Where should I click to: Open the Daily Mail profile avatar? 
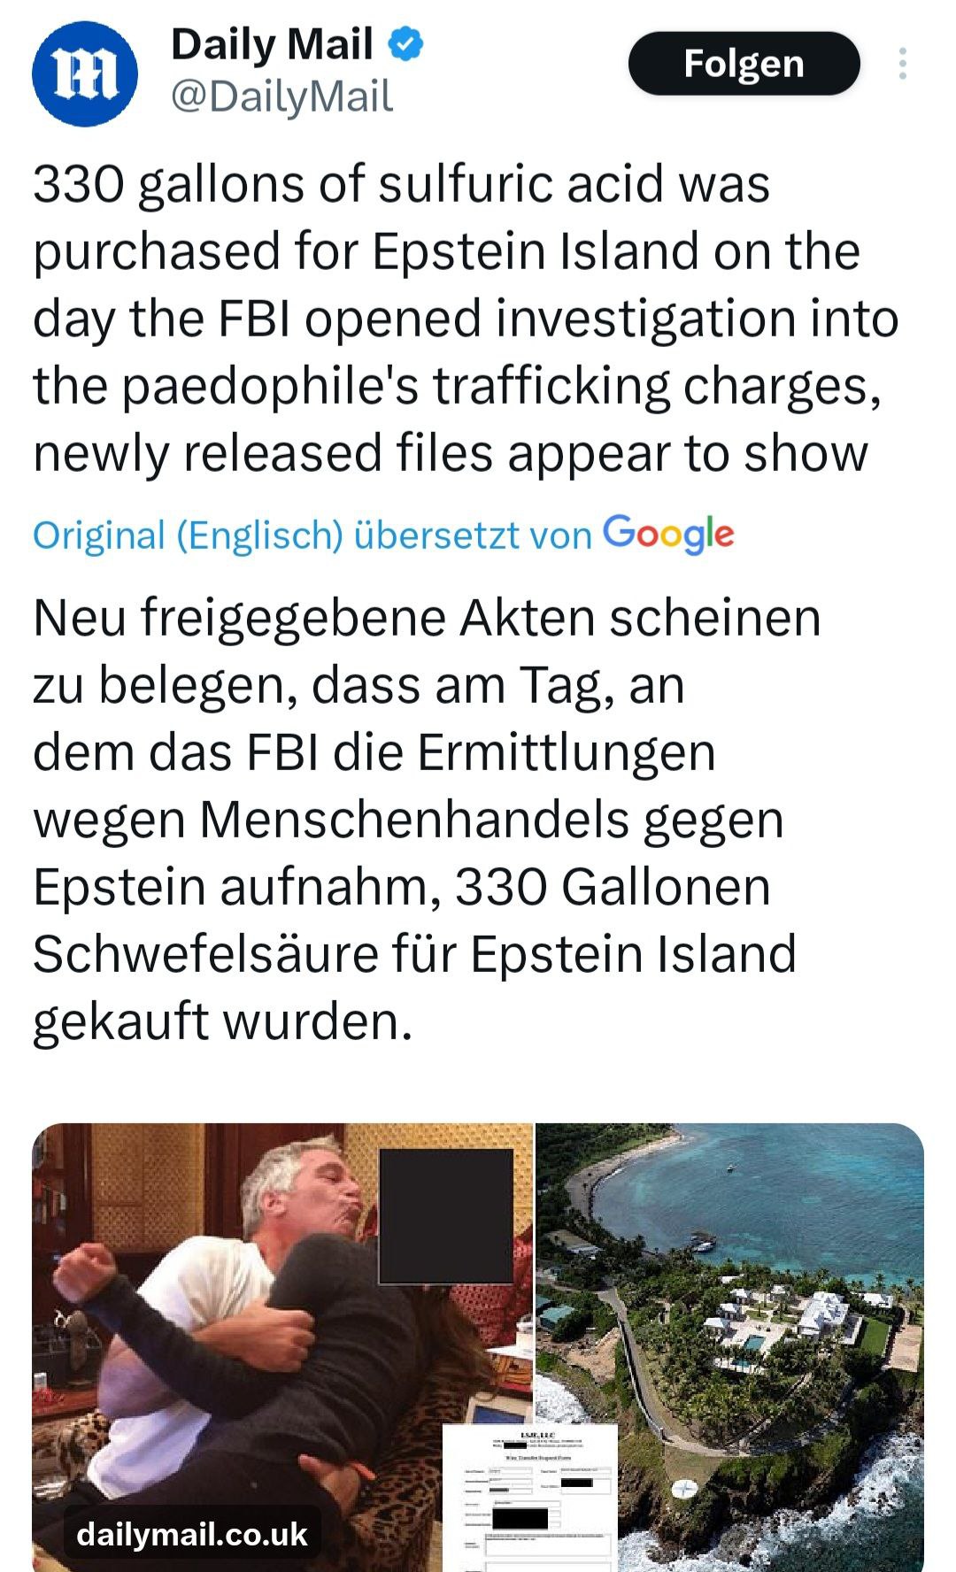[85, 74]
